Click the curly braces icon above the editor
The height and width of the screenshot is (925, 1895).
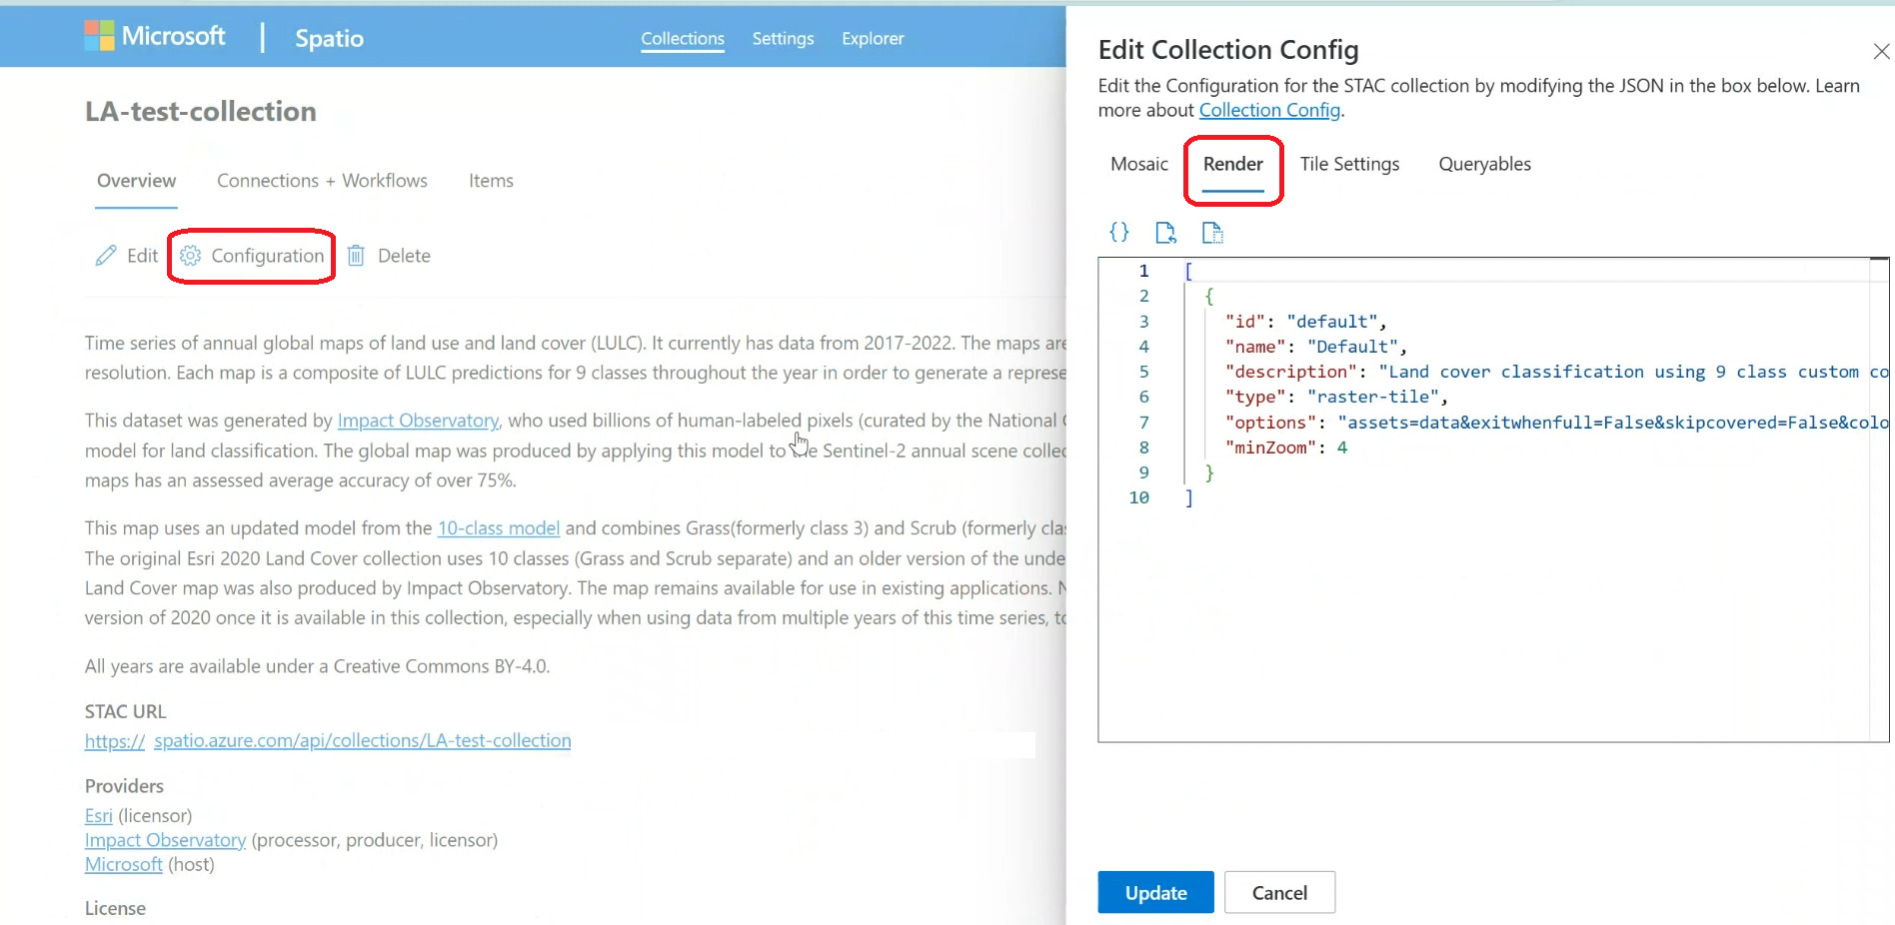click(x=1119, y=233)
